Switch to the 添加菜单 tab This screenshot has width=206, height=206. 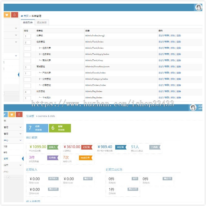[x=42, y=23]
